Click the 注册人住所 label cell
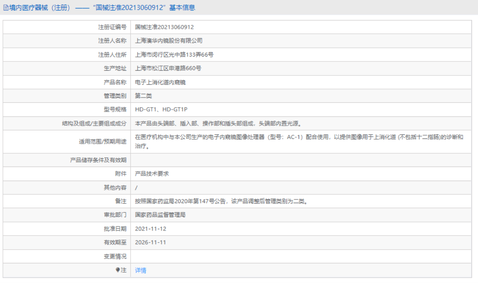 tap(67, 55)
